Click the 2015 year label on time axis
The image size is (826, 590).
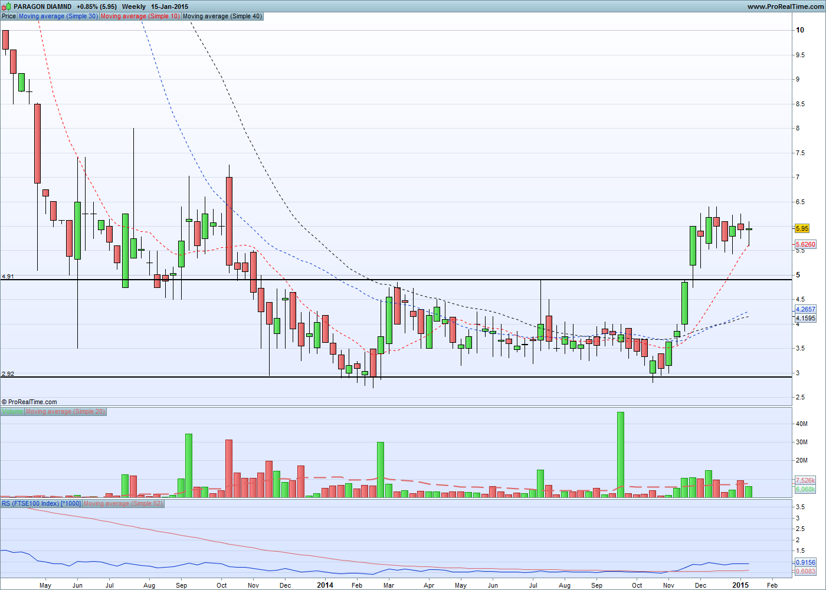point(740,585)
